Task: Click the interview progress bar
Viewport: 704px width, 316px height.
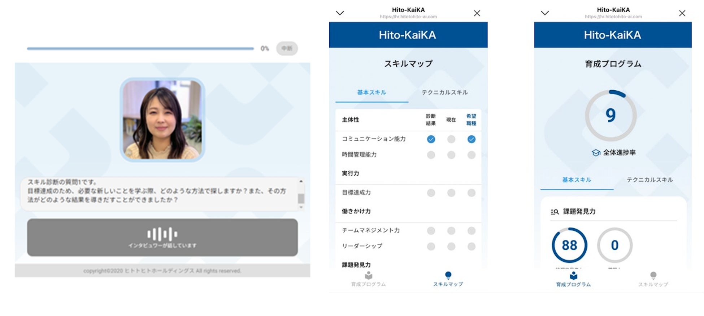Action: [140, 48]
